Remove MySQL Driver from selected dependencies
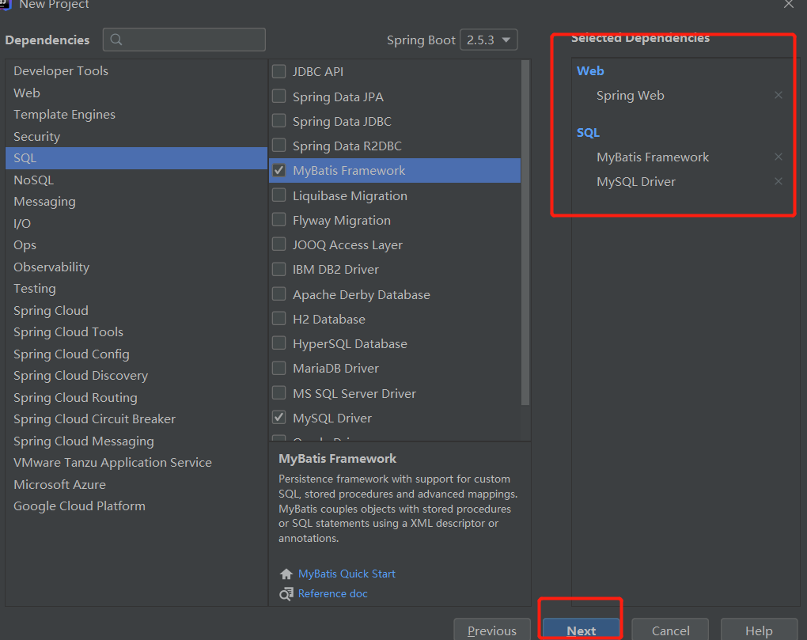 pos(779,181)
